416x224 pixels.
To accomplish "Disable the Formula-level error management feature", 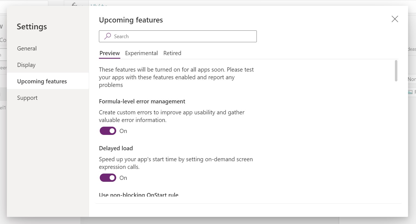I will tap(108, 131).
